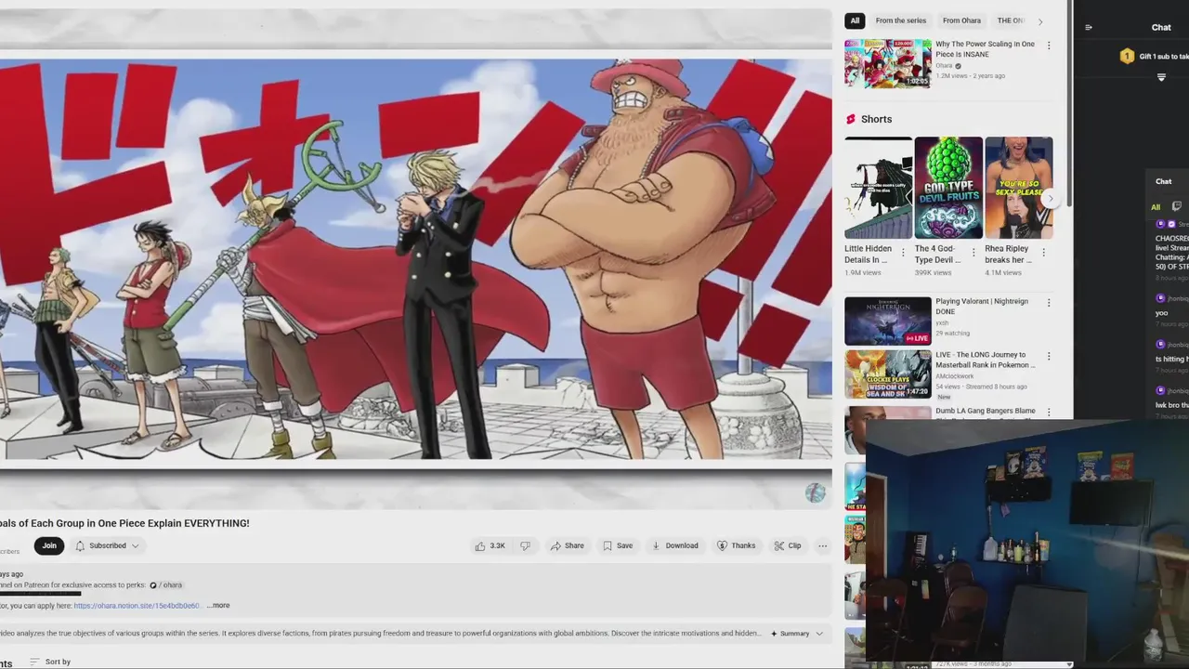The width and height of the screenshot is (1189, 669).
Task: Save the video to a playlist
Action: coord(618,545)
